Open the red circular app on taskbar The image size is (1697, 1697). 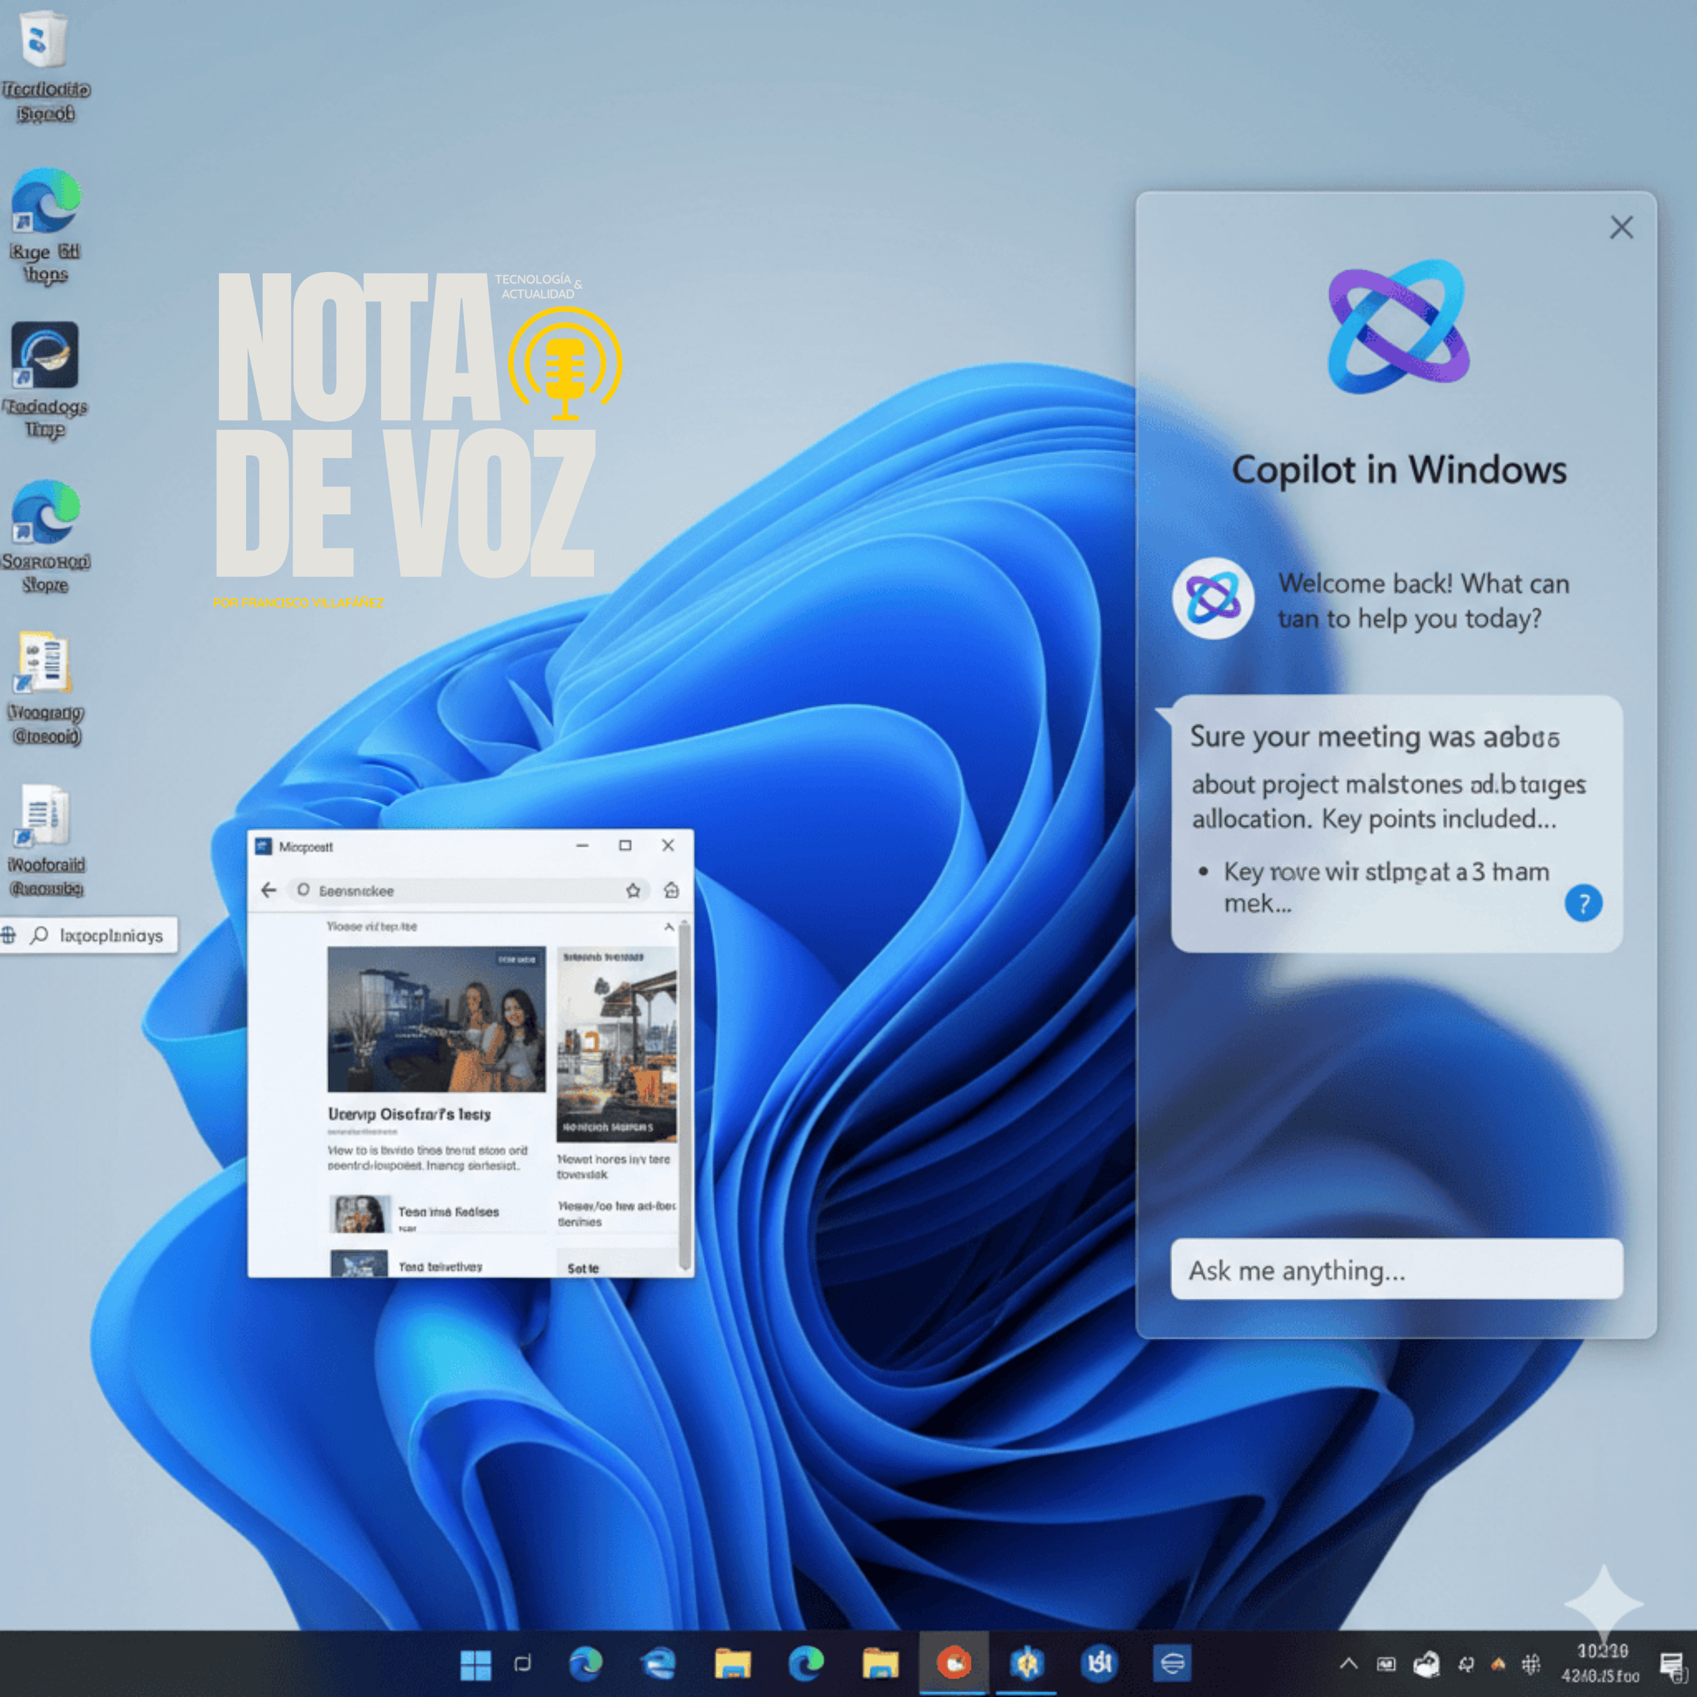coord(953,1662)
